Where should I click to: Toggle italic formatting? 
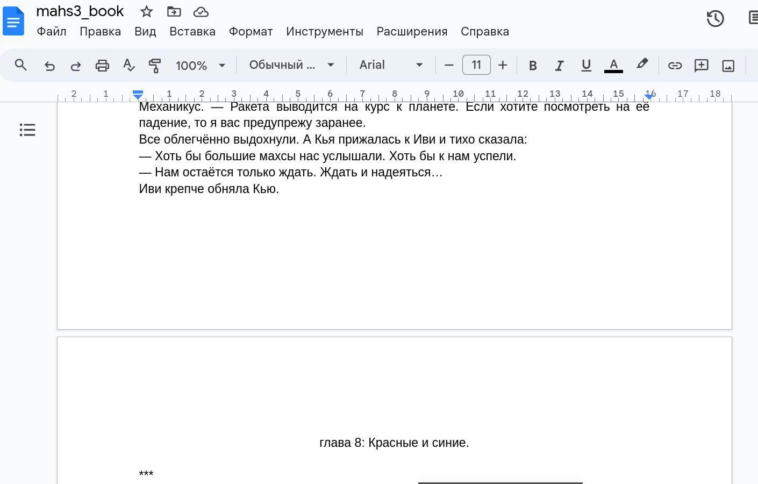559,66
